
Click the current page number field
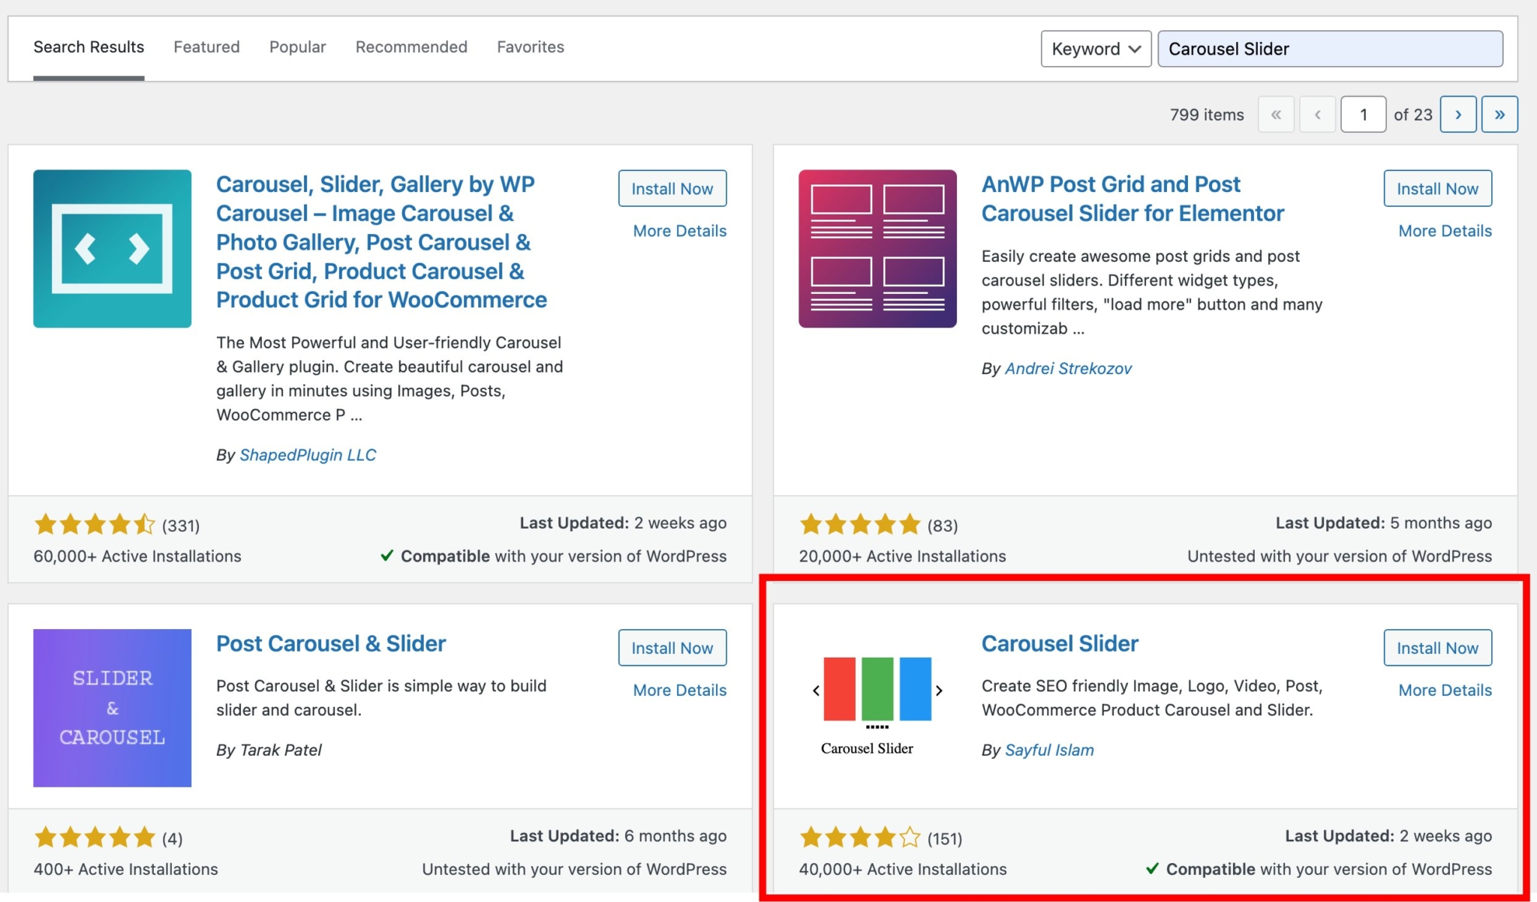pos(1363,115)
